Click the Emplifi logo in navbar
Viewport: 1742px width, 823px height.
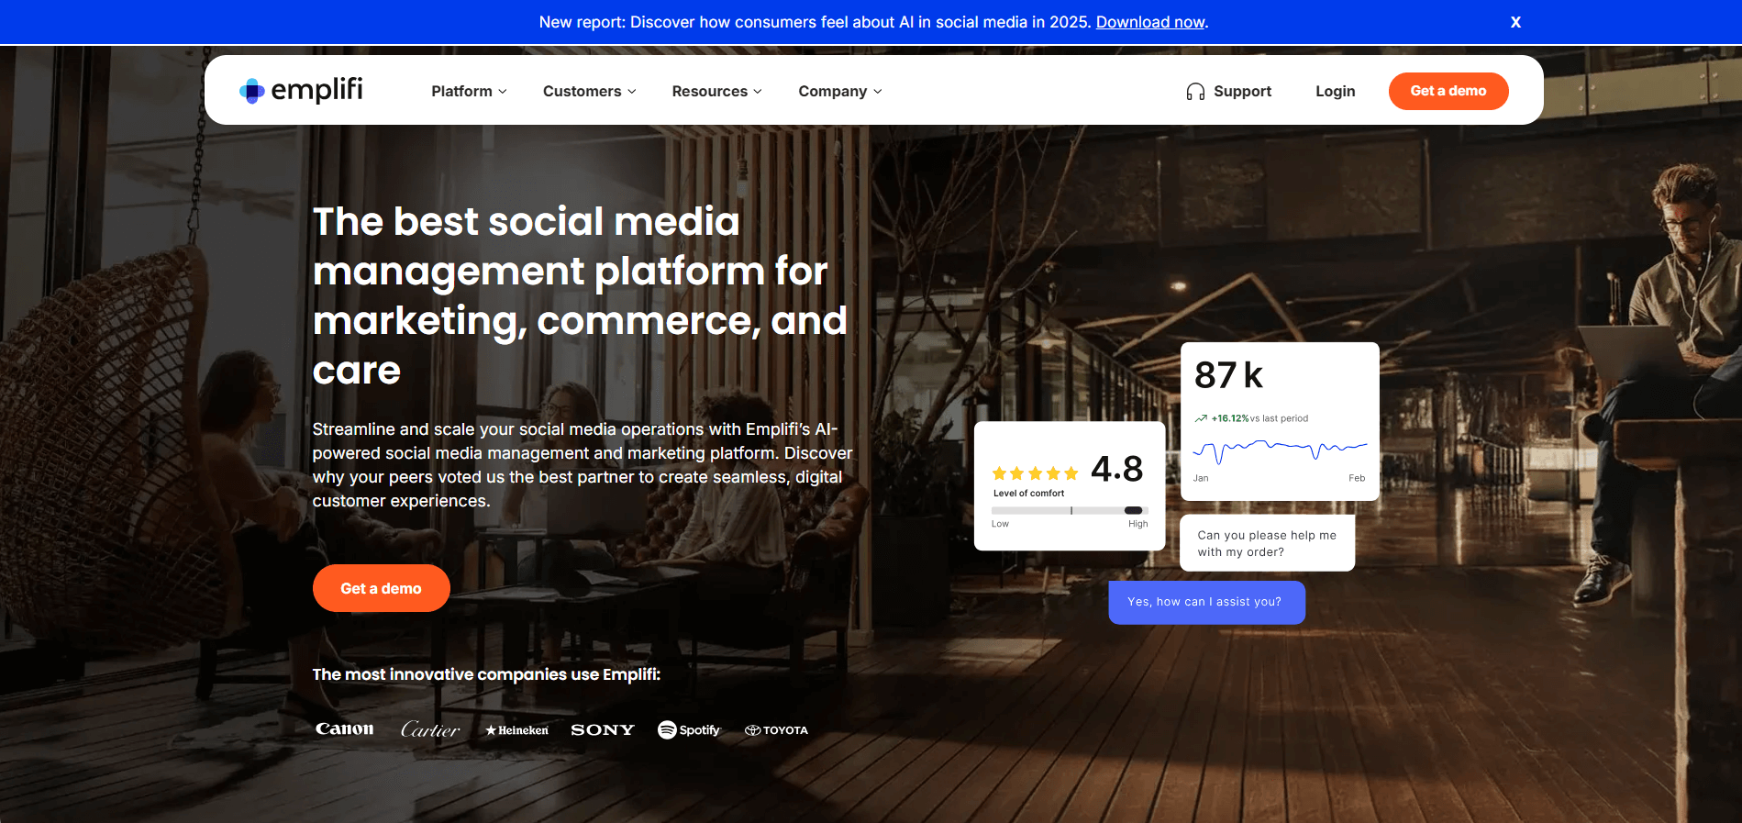point(301,90)
